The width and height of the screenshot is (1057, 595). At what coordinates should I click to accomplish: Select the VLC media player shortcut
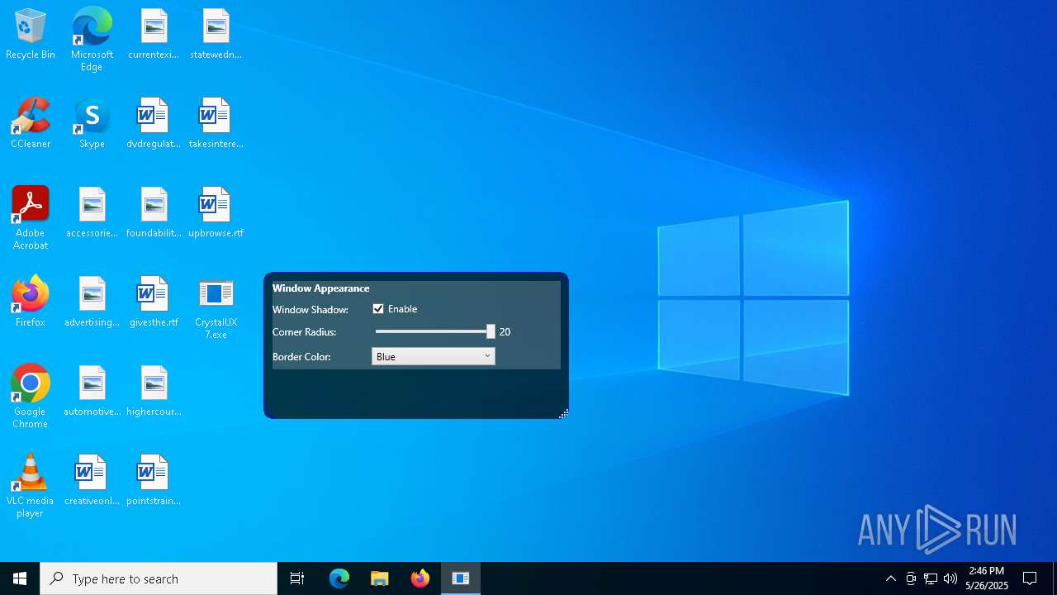point(31,486)
